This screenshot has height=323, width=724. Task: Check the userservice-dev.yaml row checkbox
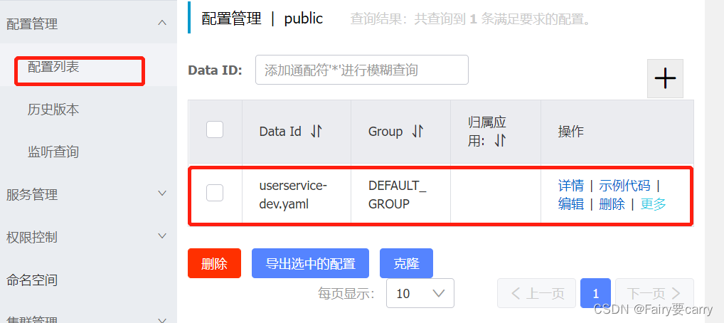[x=215, y=193]
